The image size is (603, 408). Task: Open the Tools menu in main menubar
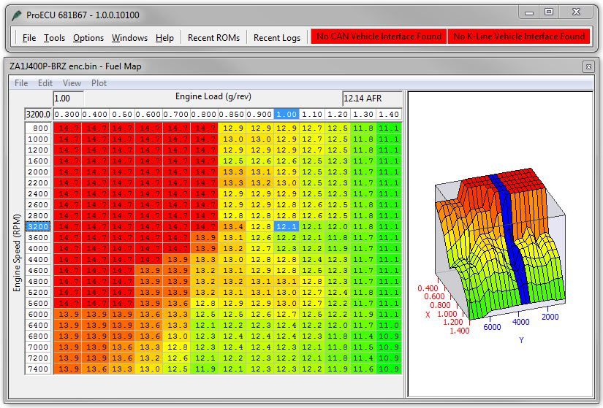click(54, 37)
